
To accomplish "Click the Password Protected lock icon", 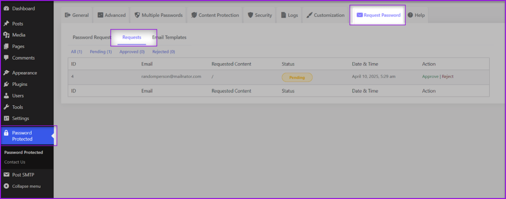I will tap(6, 133).
